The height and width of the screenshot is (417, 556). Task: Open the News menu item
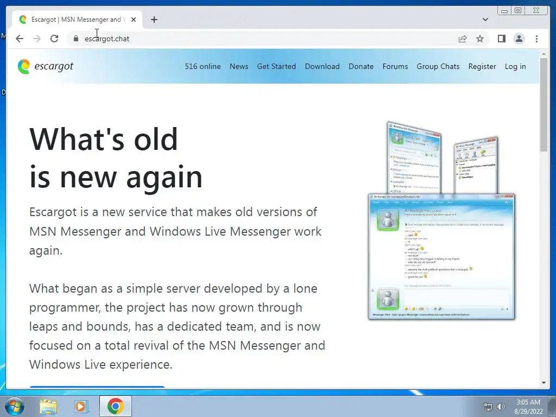(239, 66)
